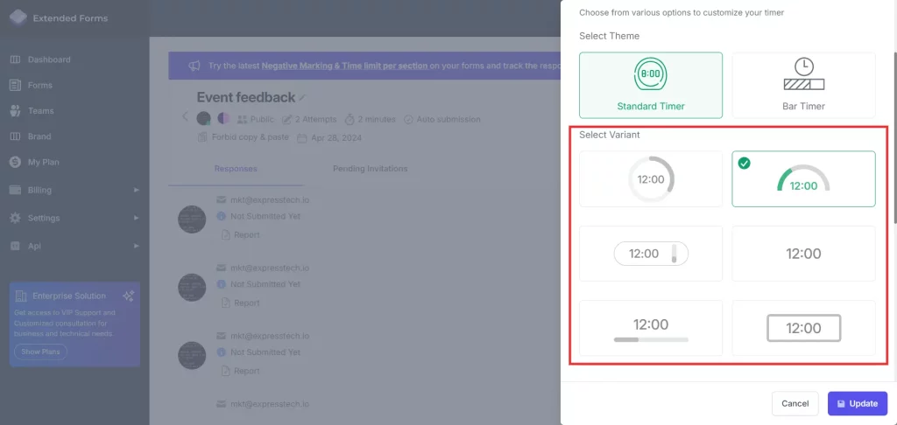Select the Bar Timer theme
The image size is (897, 425).
(x=803, y=85)
